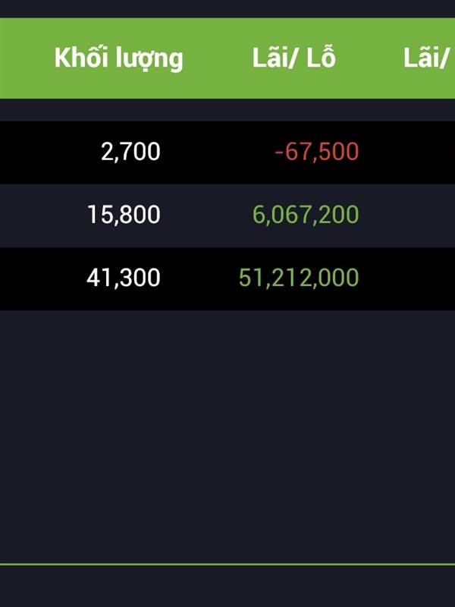Click the blank third-column cell beside 6,067,200
Screen dimensions: 455x607
click(x=410, y=215)
